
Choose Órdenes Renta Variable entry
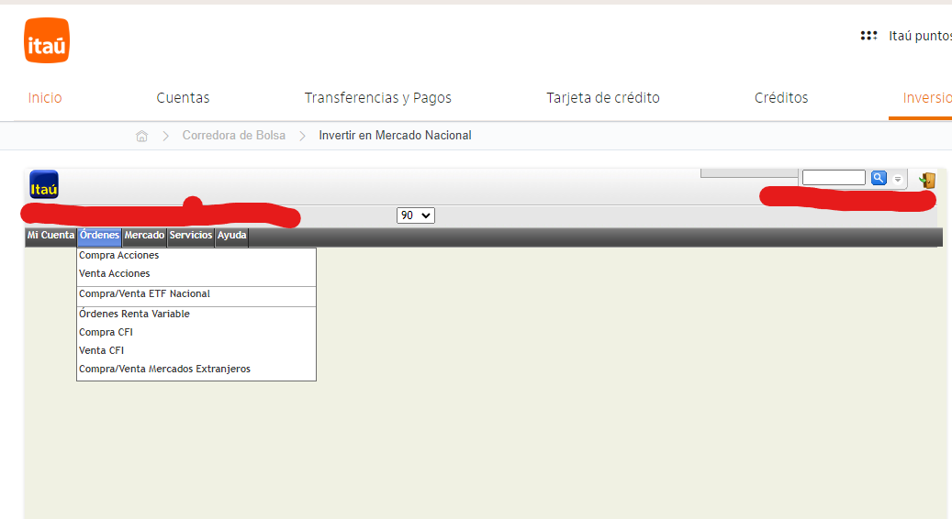[x=134, y=314]
